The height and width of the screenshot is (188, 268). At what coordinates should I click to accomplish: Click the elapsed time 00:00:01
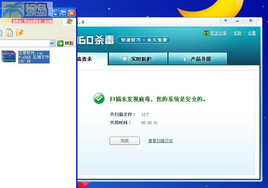coord(149,123)
